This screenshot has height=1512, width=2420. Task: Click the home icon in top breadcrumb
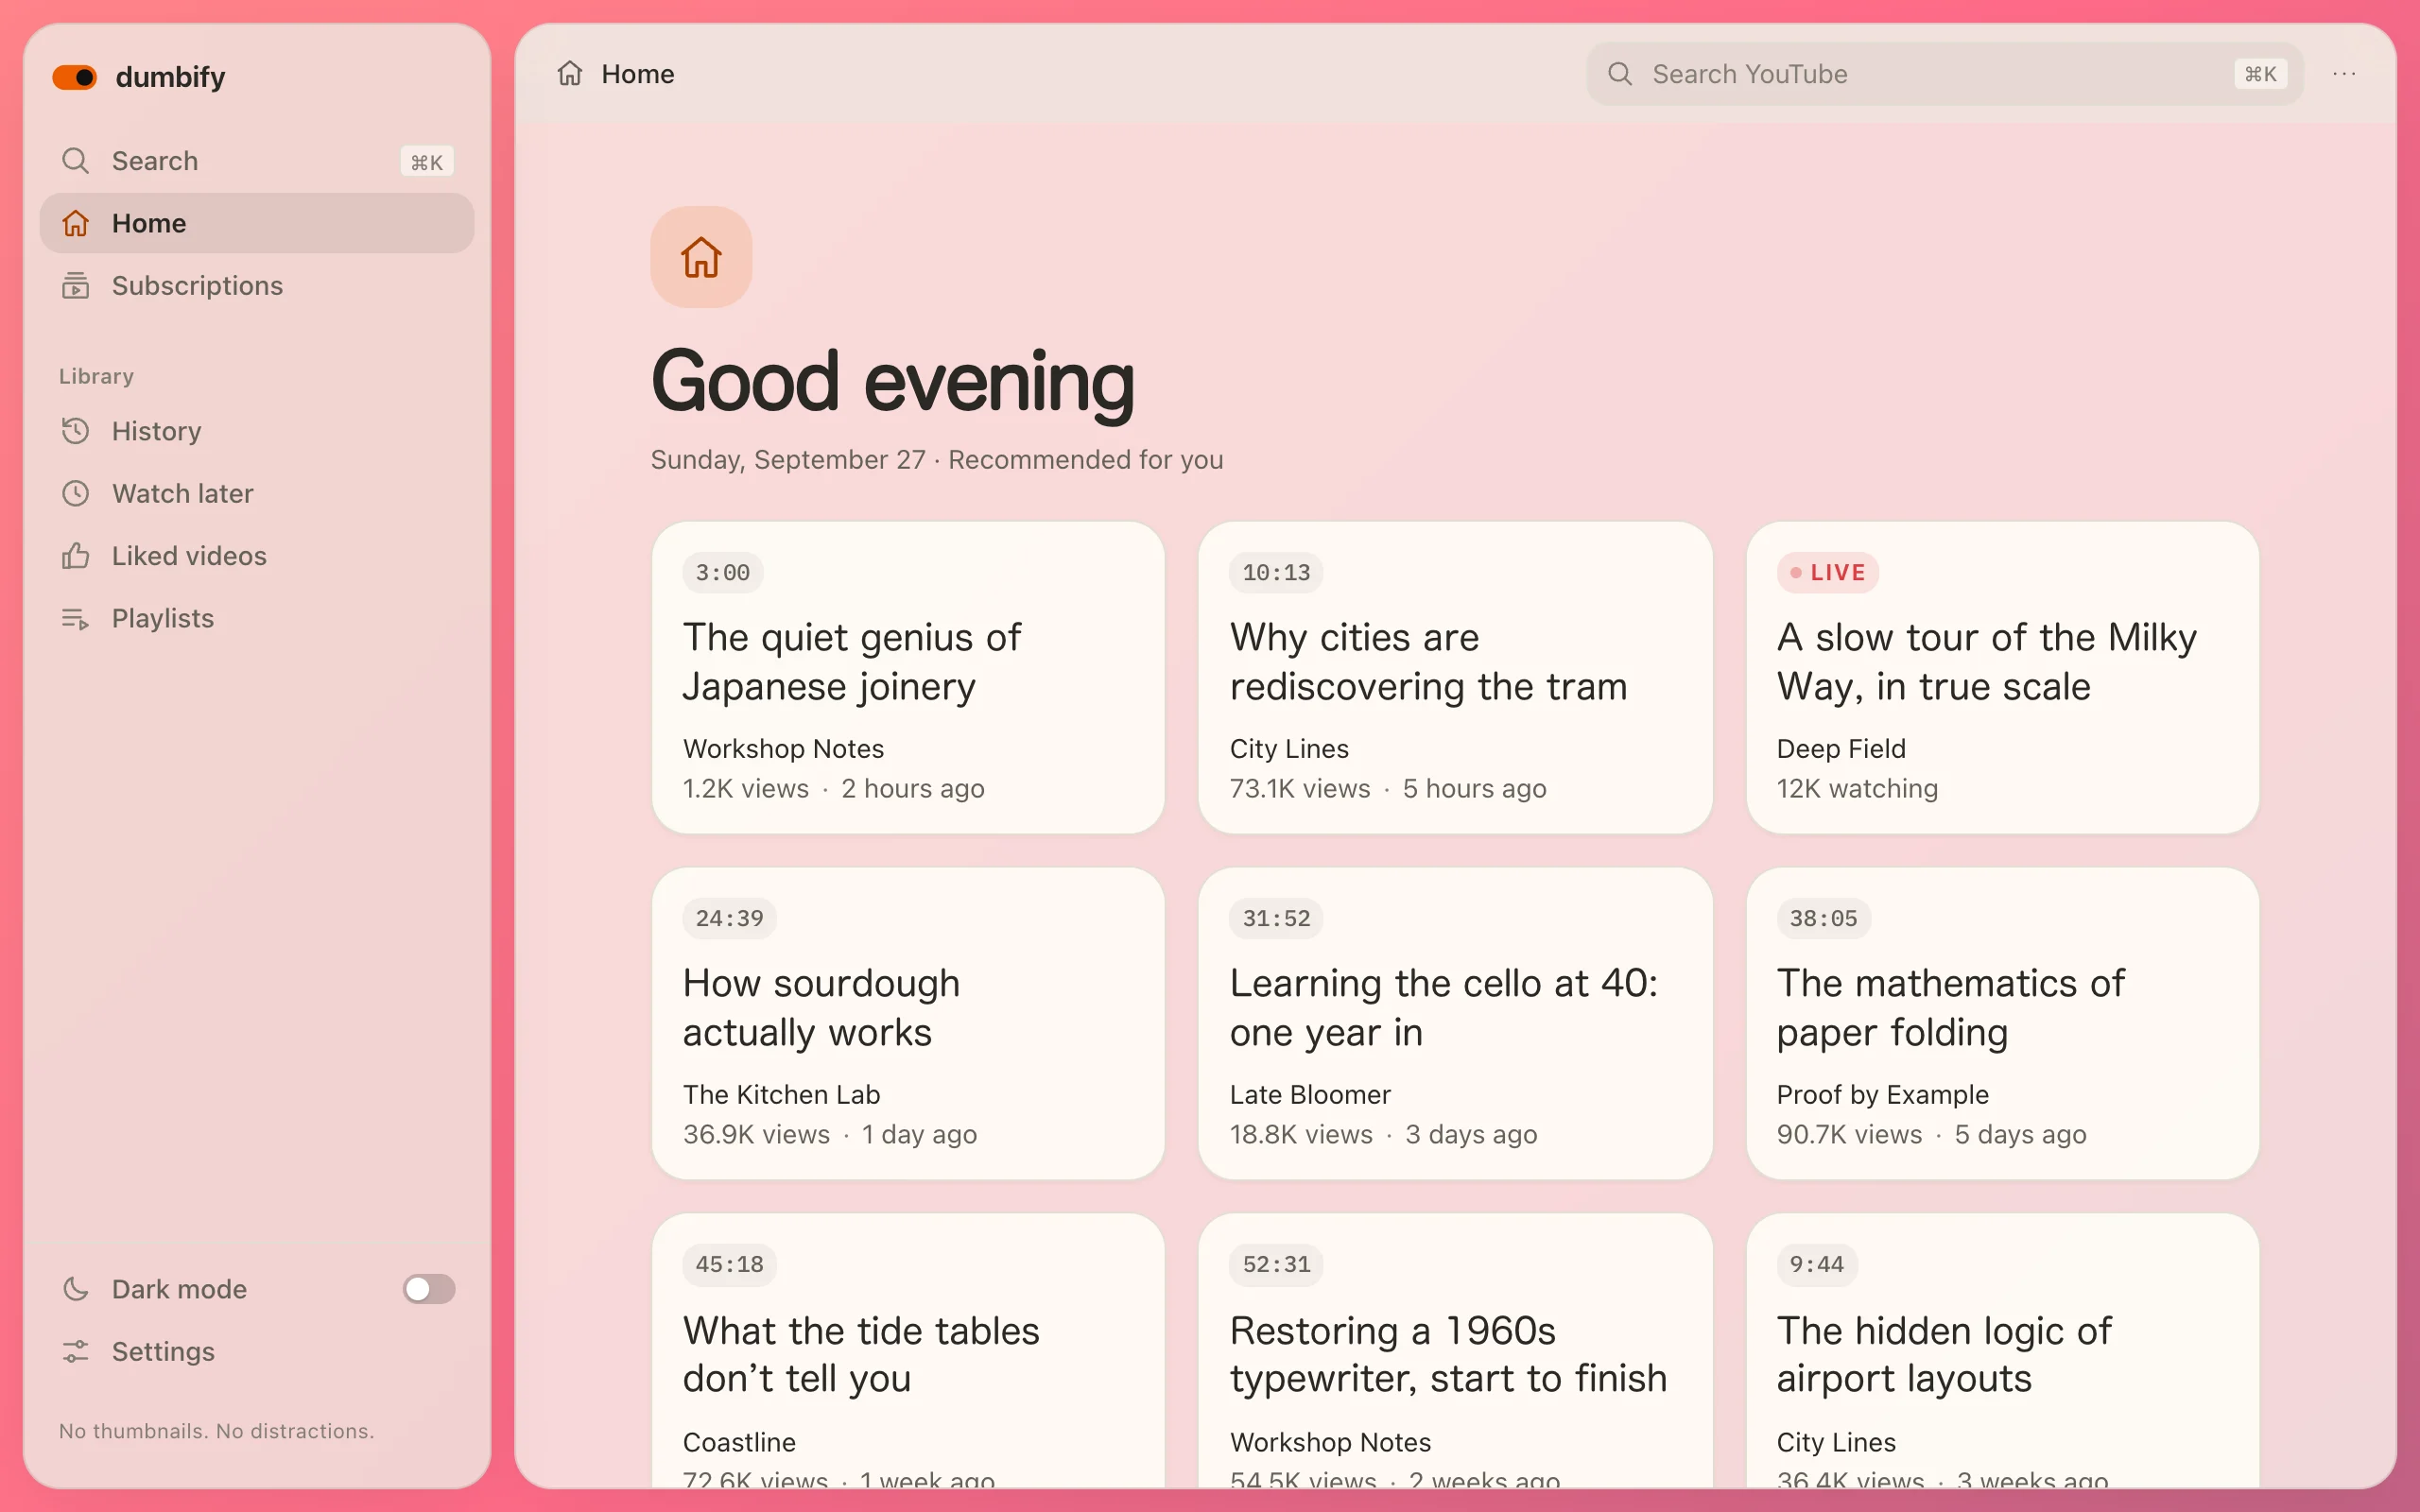pos(570,74)
